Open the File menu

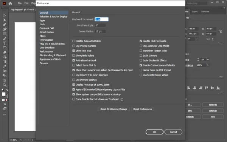pos(20,3)
